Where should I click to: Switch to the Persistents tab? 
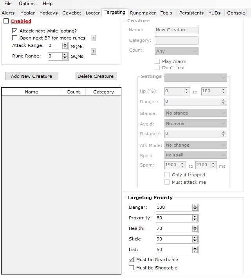tap(191, 13)
